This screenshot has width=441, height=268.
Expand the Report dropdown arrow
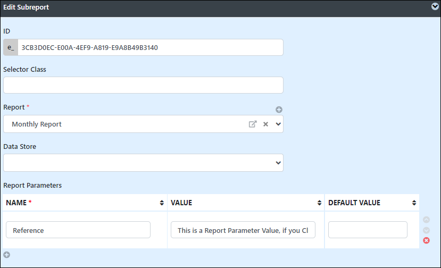278,124
